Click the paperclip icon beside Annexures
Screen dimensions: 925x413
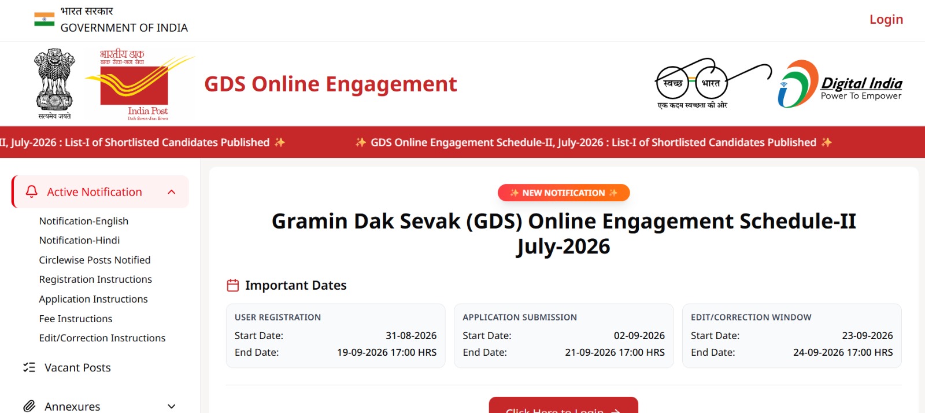pos(29,406)
